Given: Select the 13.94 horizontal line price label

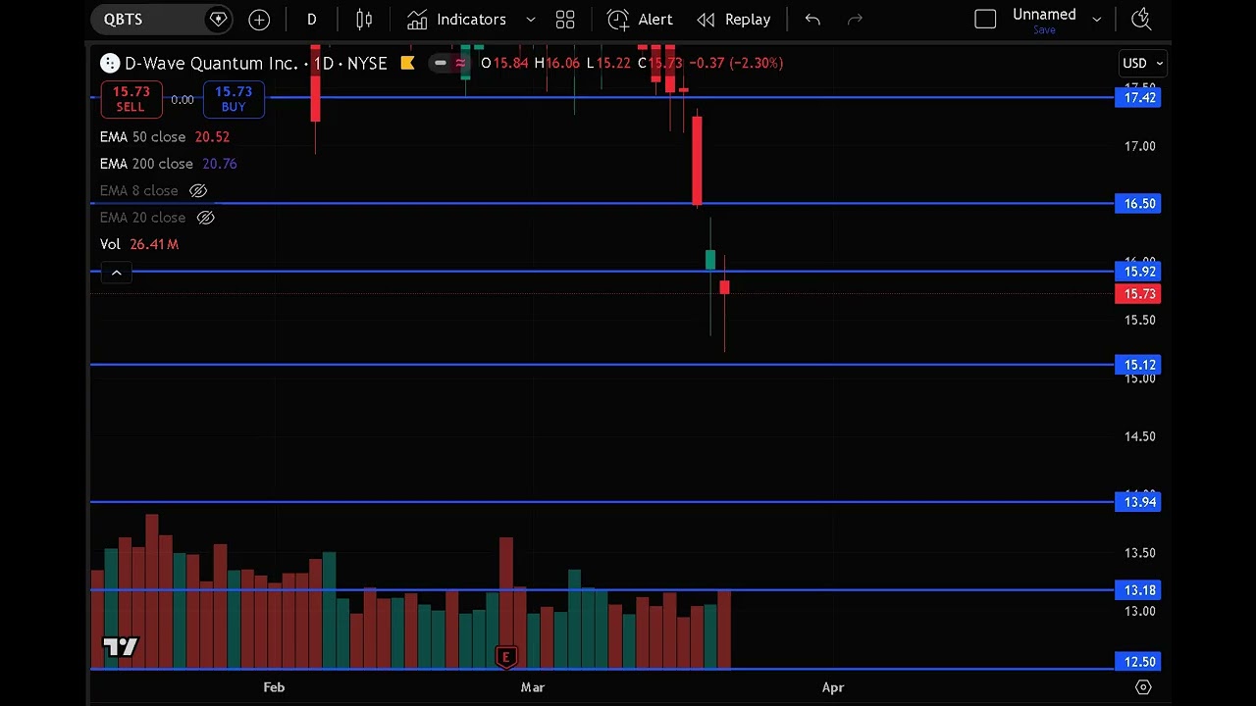Looking at the screenshot, I should (1138, 502).
